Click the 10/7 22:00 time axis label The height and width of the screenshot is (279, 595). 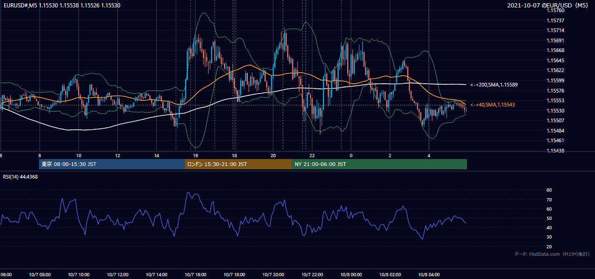click(312, 275)
